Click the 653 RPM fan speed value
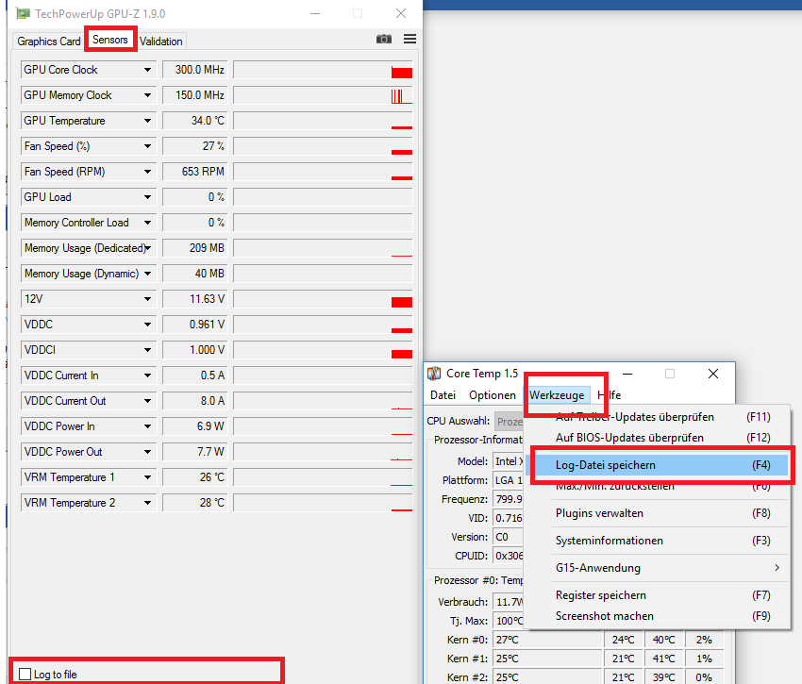 pos(195,172)
